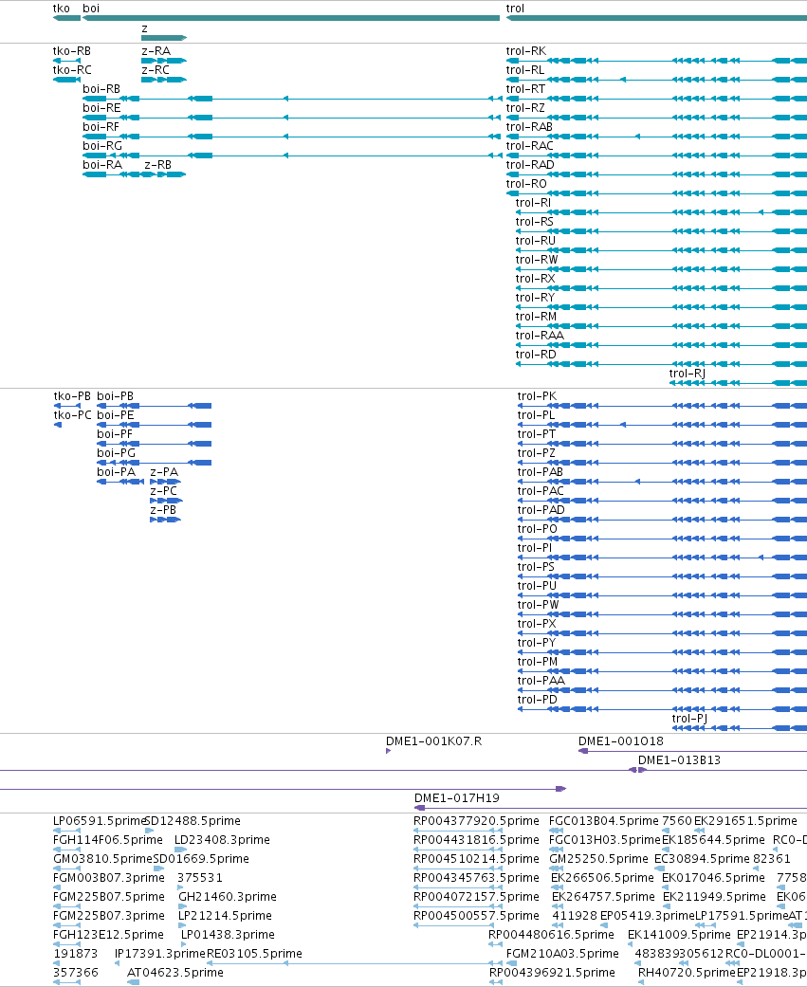
Task: Click trol-PJ protein label
Action: [689, 719]
